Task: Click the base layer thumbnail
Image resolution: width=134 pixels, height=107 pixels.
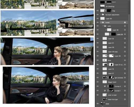Action: coord(102,104)
